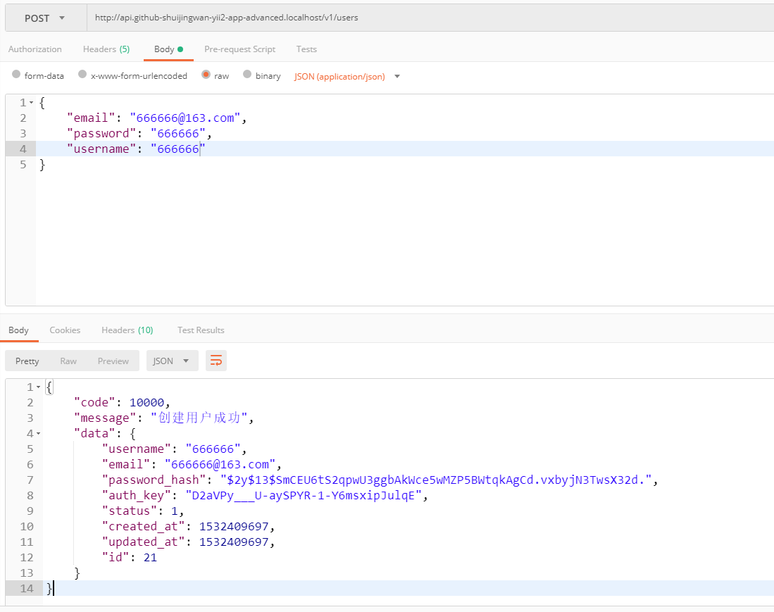The image size is (774, 612).
Task: Click the request URL input field
Action: [423, 18]
